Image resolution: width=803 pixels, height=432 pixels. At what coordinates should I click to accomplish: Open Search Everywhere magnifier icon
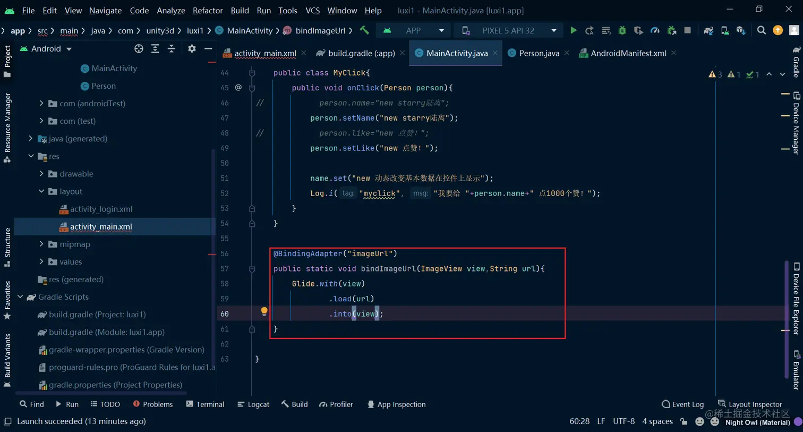point(762,30)
